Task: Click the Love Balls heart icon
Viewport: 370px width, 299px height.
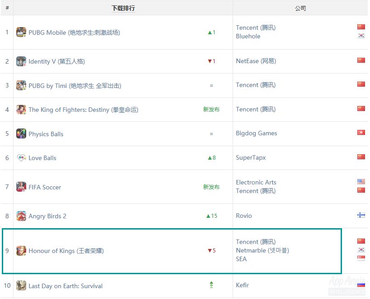Action: [x=21, y=158]
